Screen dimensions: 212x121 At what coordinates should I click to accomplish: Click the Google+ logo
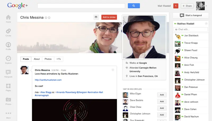click(17, 6)
